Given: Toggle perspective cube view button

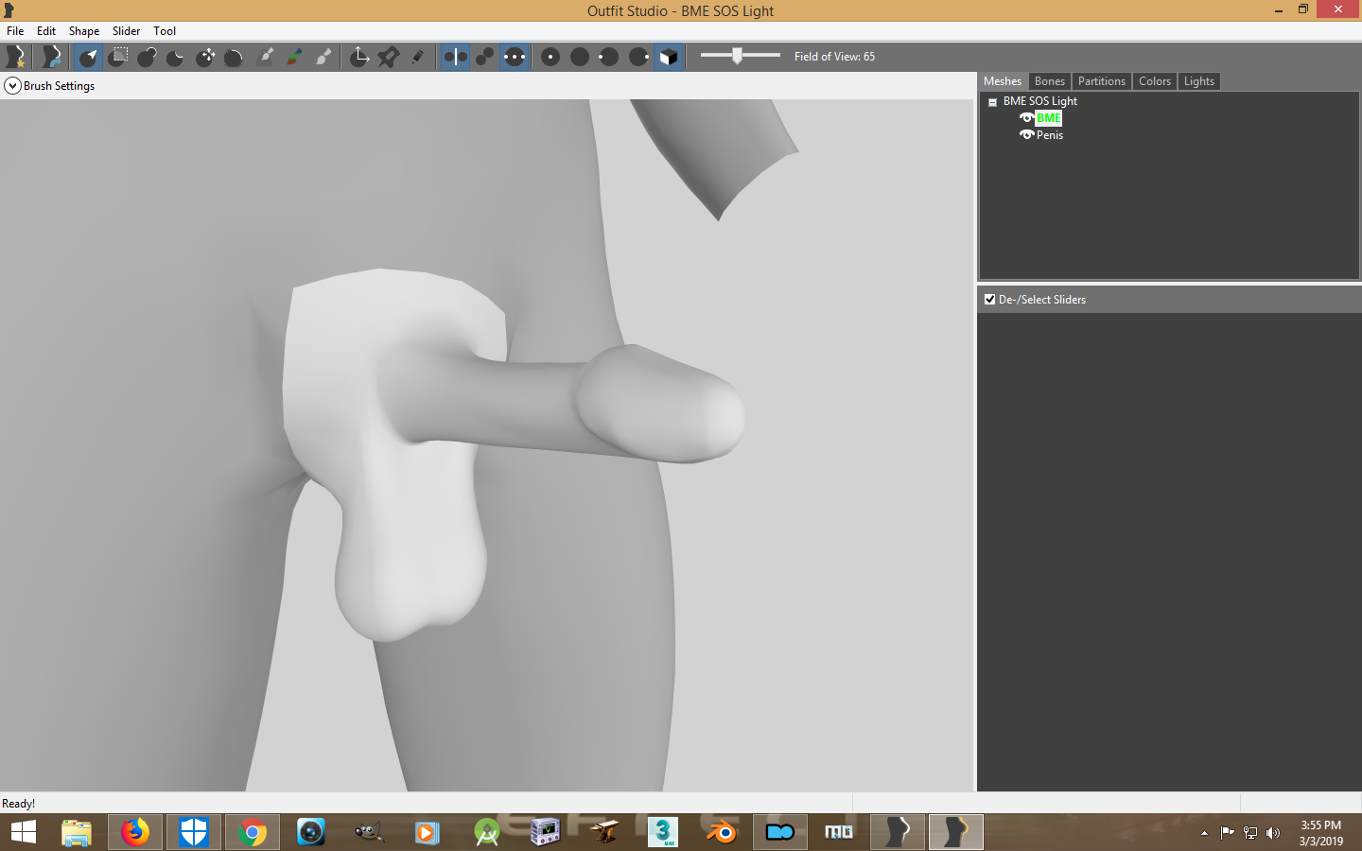Looking at the screenshot, I should [668, 57].
